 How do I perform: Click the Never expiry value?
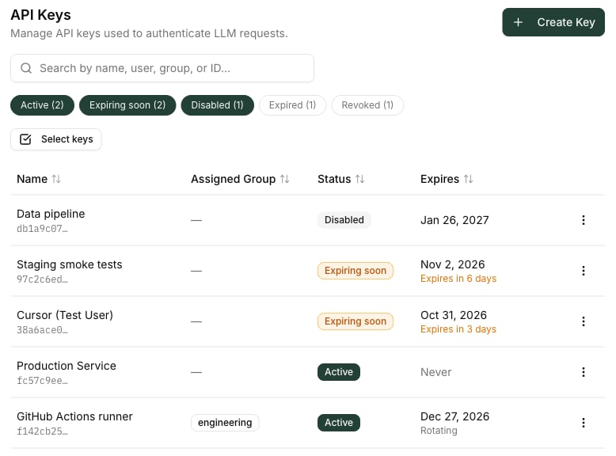436,372
